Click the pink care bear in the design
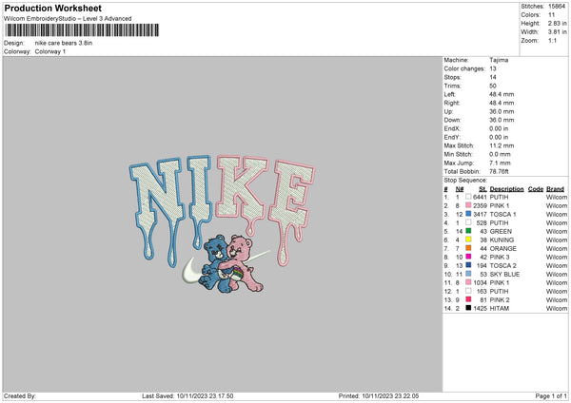This screenshot has width=571, height=403. [244, 262]
